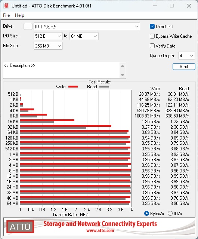Open the Help menu

(x=20, y=15)
